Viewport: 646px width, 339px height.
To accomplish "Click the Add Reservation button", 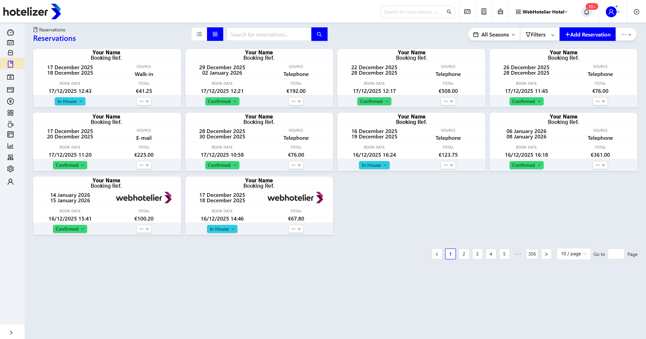I will click(x=588, y=34).
